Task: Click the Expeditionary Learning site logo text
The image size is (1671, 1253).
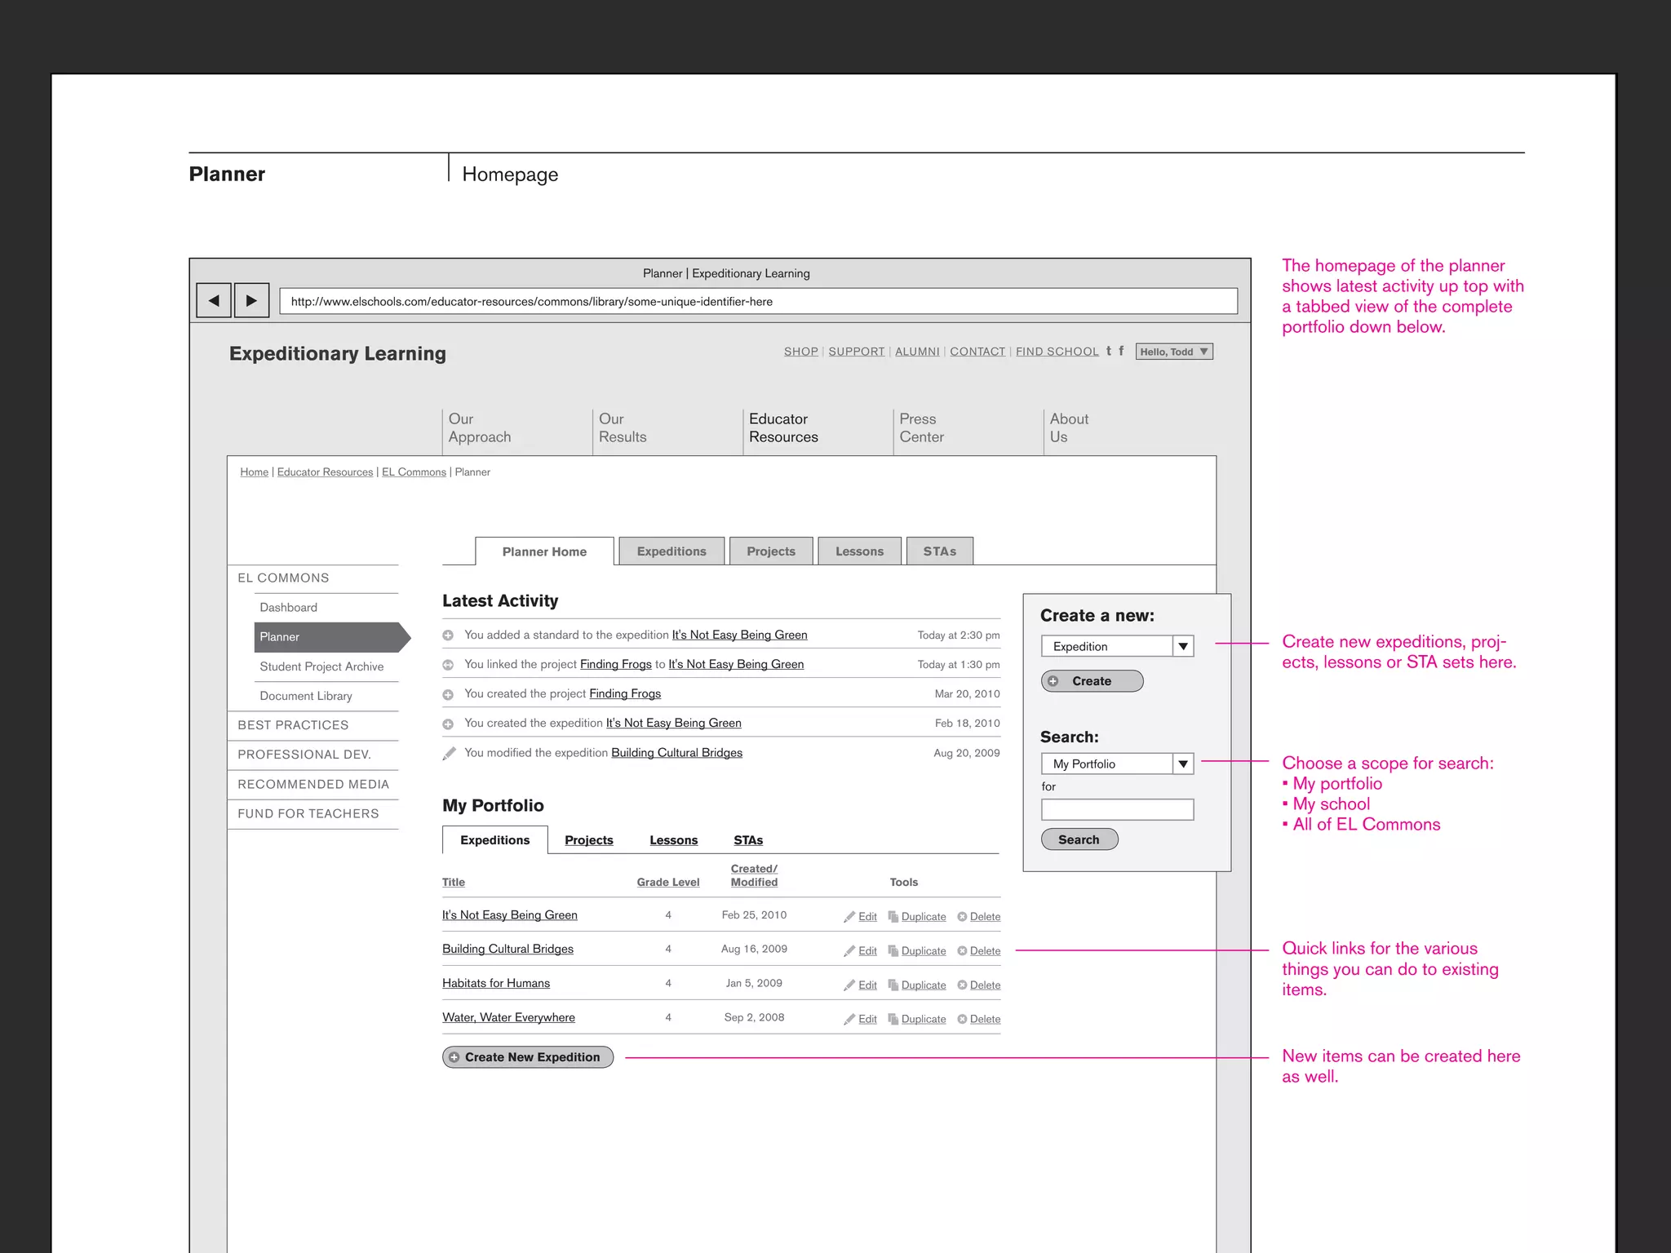Action: click(x=338, y=353)
